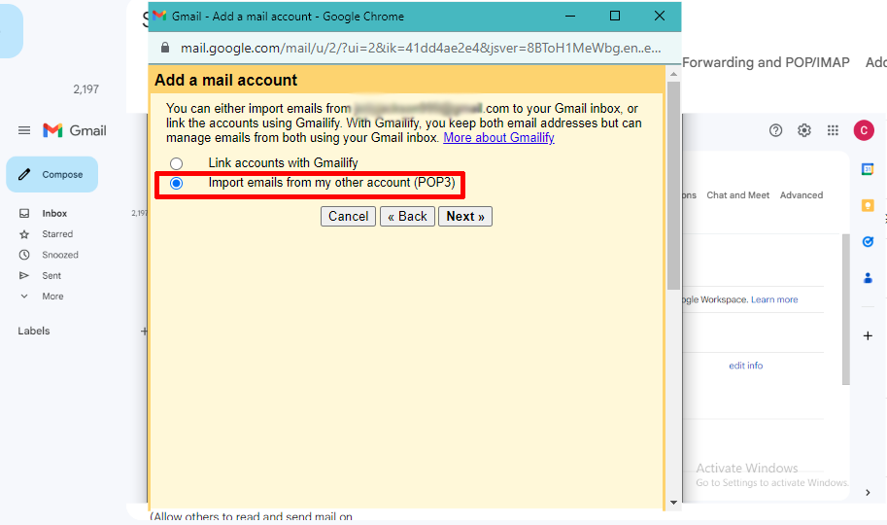Viewport: 887px width, 525px height.
Task: Click the « Back button
Action: pyautogui.click(x=407, y=217)
